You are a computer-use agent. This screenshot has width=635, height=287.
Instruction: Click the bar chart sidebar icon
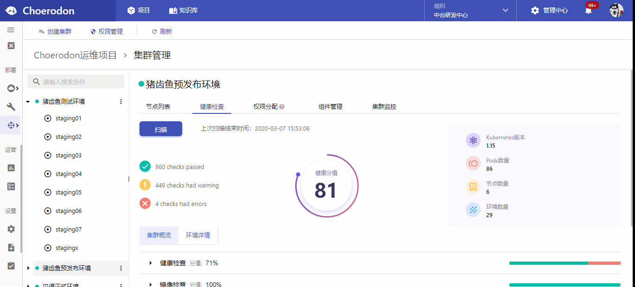point(11,168)
